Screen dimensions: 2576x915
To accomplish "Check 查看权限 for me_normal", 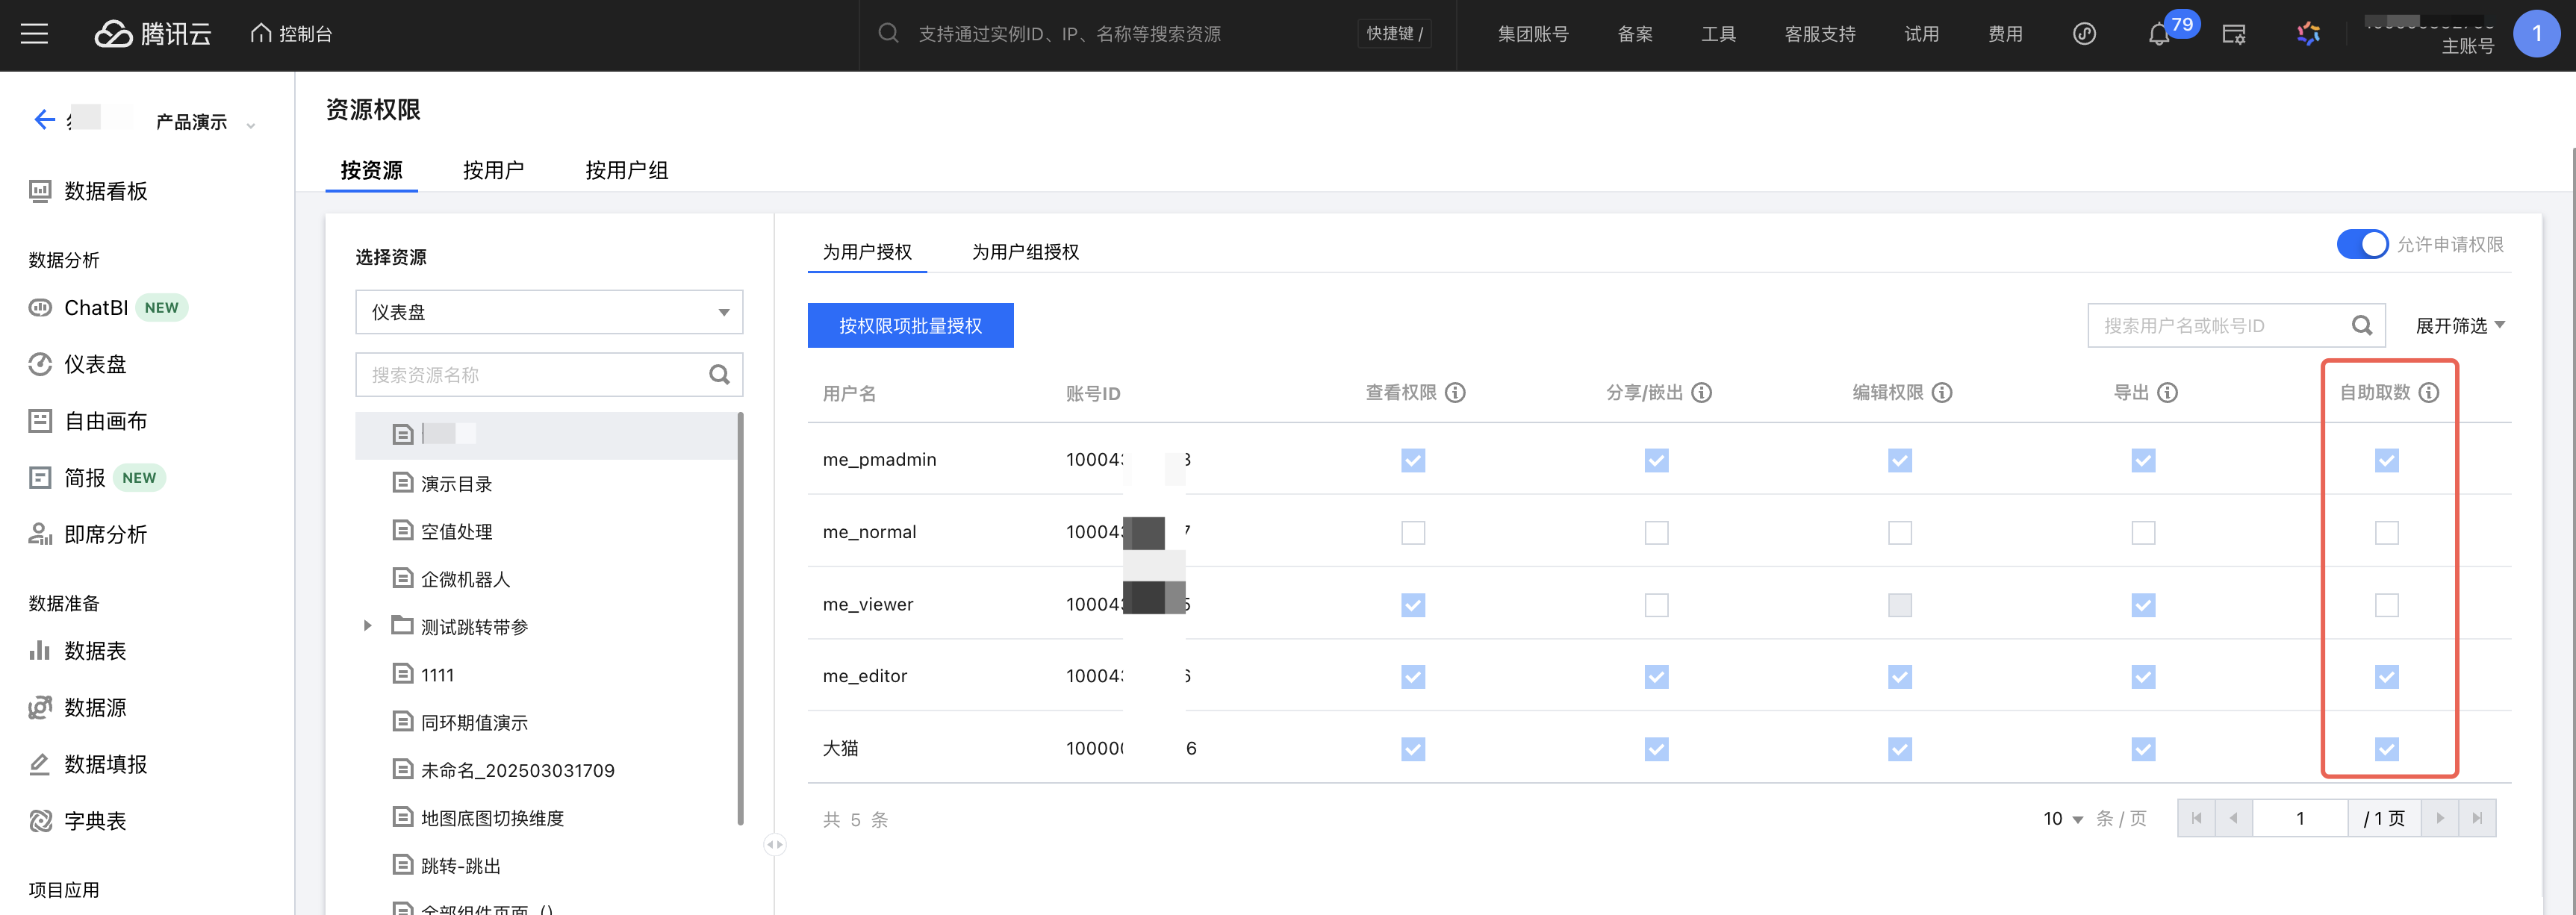I will pos(1412,533).
